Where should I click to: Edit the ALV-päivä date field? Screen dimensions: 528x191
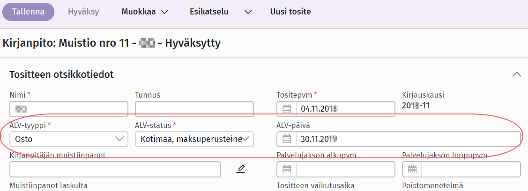click(x=409, y=139)
